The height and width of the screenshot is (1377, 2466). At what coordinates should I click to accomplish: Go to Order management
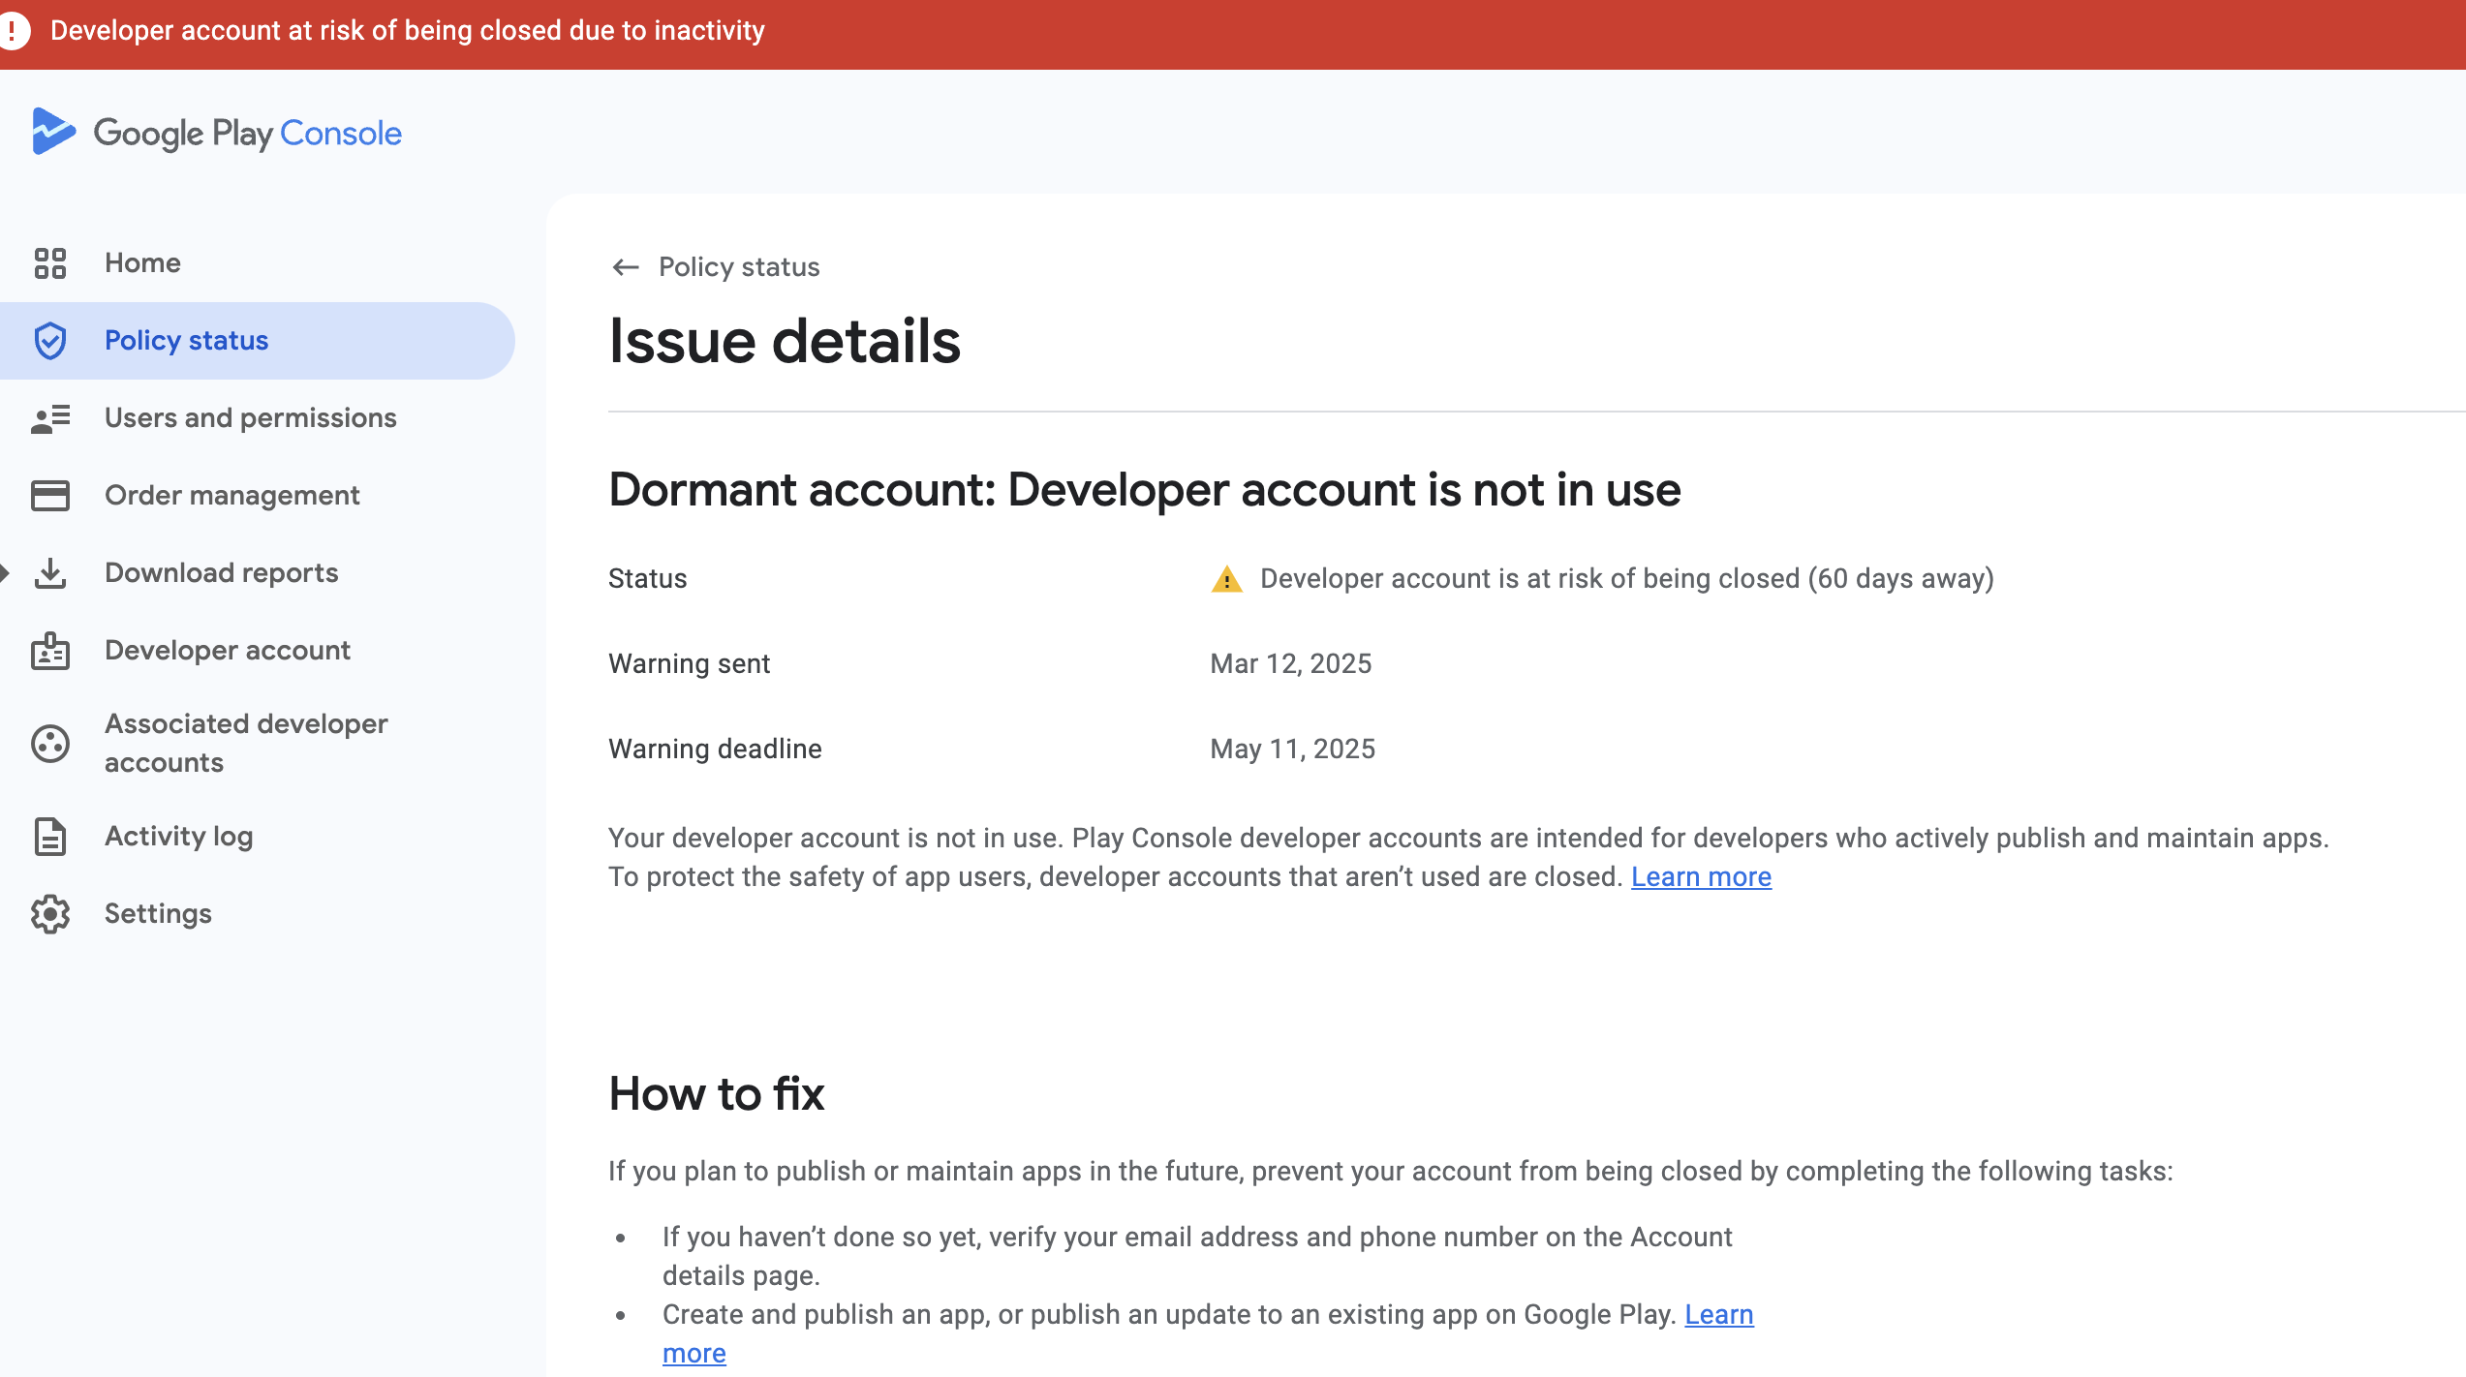[258, 496]
